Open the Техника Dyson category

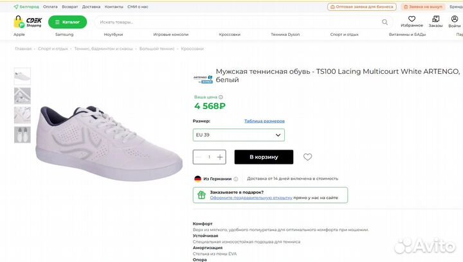click(285, 34)
